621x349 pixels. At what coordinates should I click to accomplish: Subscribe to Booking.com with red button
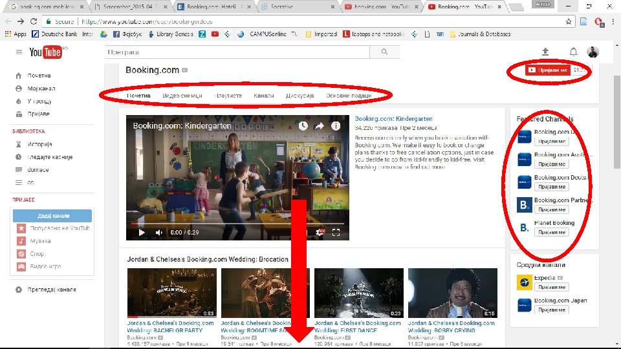tap(548, 70)
